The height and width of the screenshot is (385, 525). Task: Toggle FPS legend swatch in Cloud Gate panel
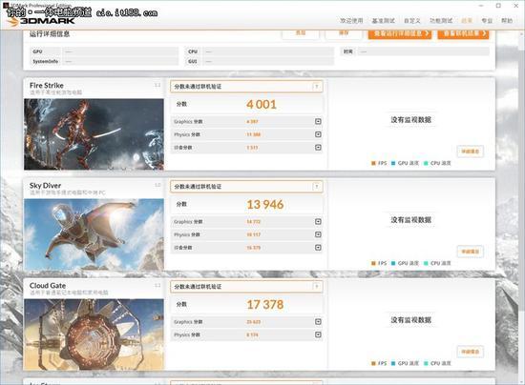point(373,363)
